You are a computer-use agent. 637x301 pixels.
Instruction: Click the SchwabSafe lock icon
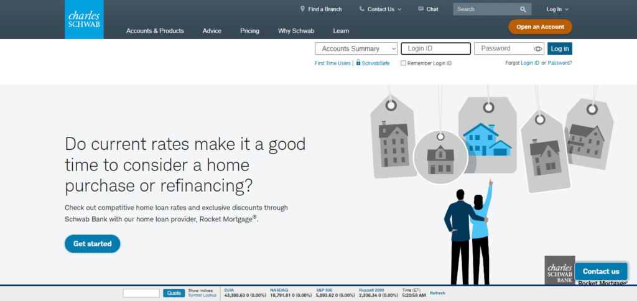tap(358, 63)
